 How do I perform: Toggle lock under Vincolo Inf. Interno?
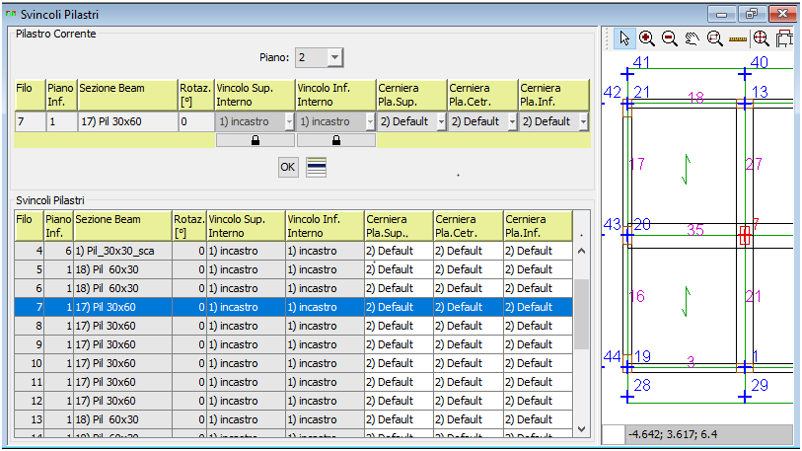click(335, 141)
